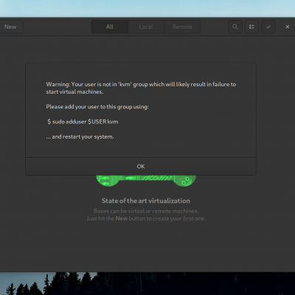Click the 'sudo adduser $USER kvm' command text
Image resolution: width=295 pixels, height=295 pixels.
83,122
